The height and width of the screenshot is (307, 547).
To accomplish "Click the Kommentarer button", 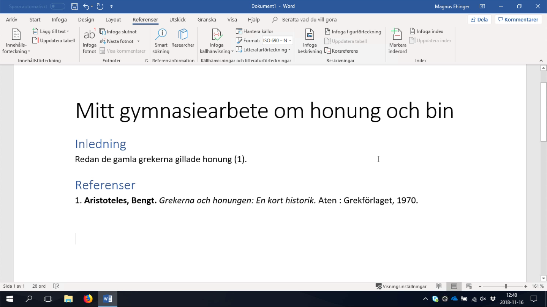I will [x=518, y=20].
